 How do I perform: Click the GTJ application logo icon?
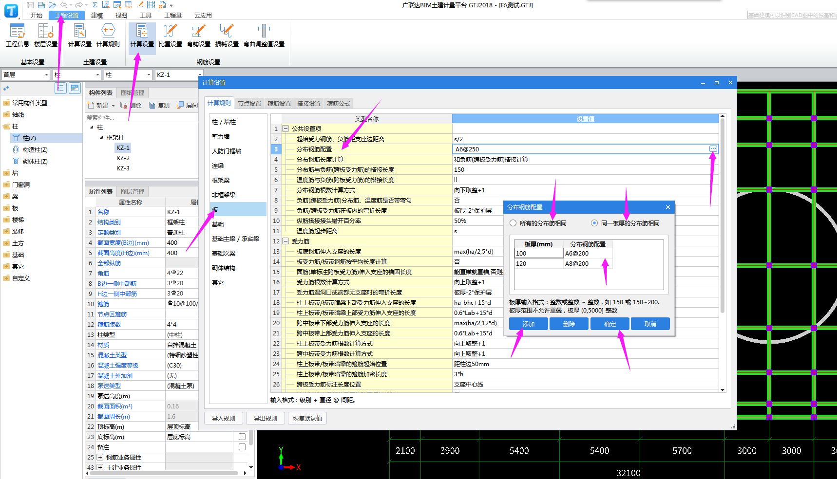11,11
